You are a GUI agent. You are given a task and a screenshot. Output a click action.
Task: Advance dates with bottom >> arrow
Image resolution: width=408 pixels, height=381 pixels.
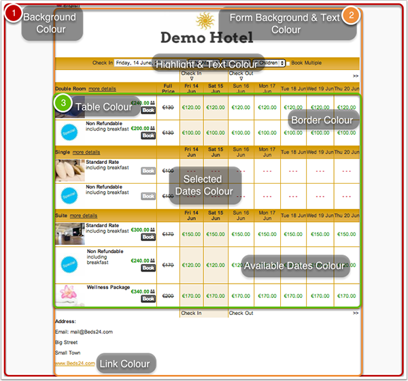356,313
